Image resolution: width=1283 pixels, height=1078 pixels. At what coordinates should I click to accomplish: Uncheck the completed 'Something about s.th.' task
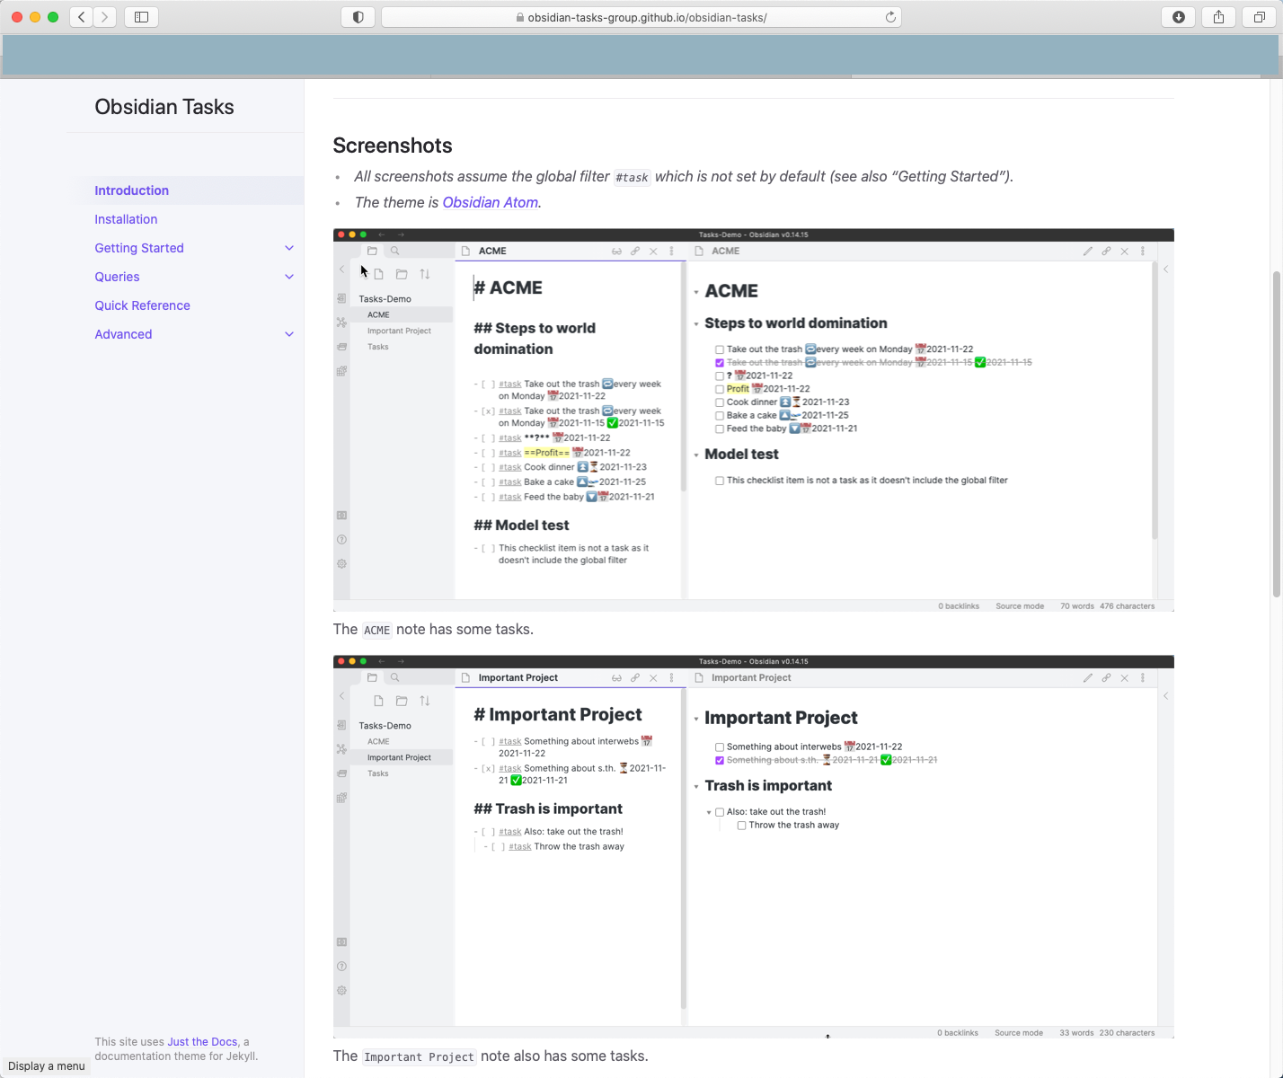719,759
